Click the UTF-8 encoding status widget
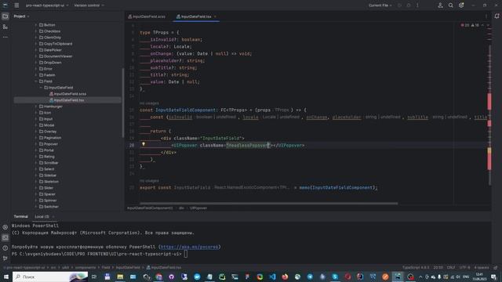Viewport: 502px width, 282px height. [x=465, y=267]
